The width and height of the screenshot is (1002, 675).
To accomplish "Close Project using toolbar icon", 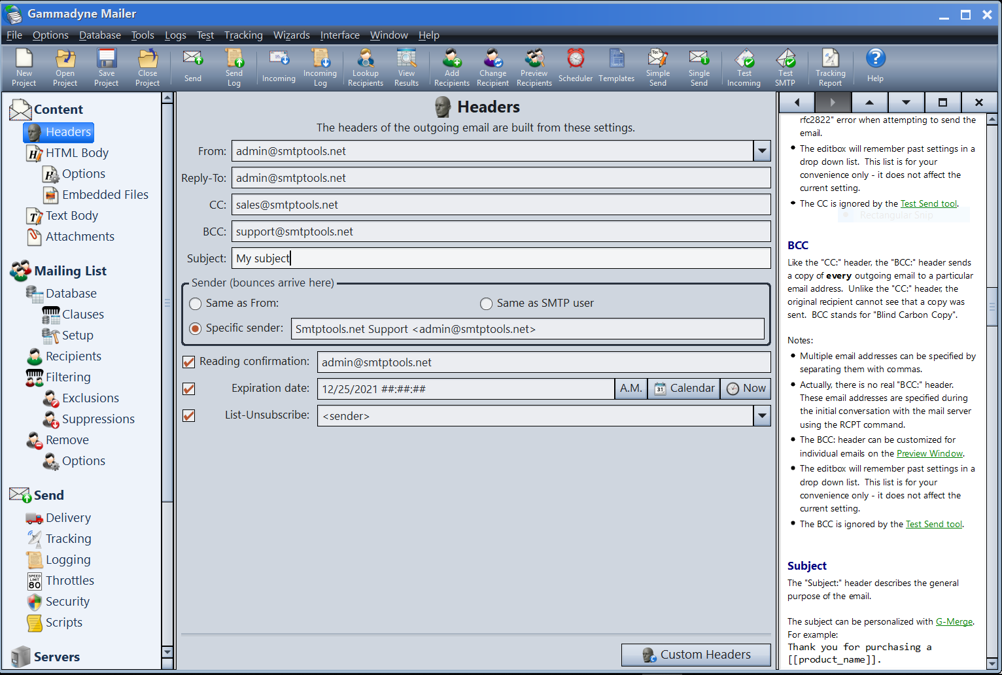I will [147, 67].
